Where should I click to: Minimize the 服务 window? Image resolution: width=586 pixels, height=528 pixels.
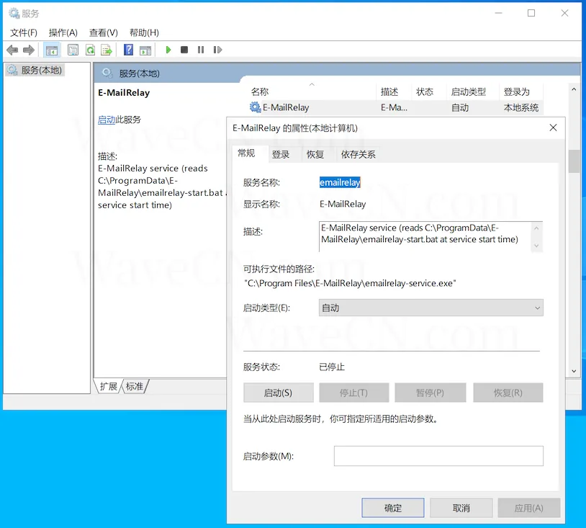pos(499,14)
